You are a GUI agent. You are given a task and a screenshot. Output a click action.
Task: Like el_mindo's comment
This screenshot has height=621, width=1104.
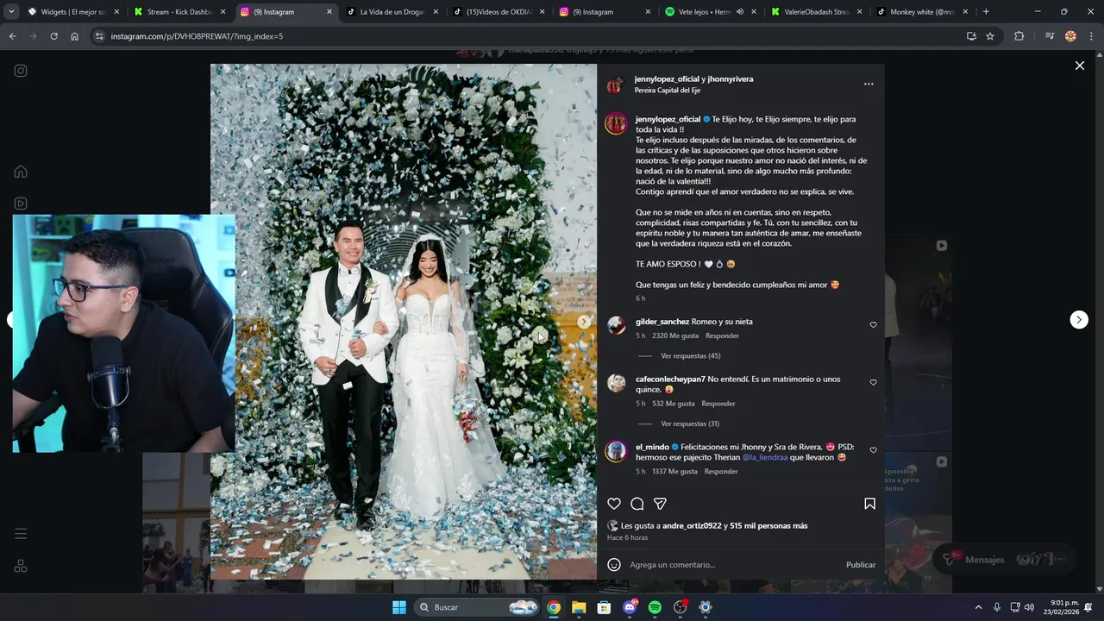873,450
